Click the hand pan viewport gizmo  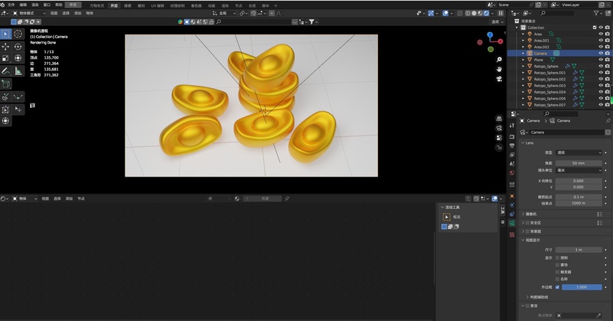click(x=499, y=70)
